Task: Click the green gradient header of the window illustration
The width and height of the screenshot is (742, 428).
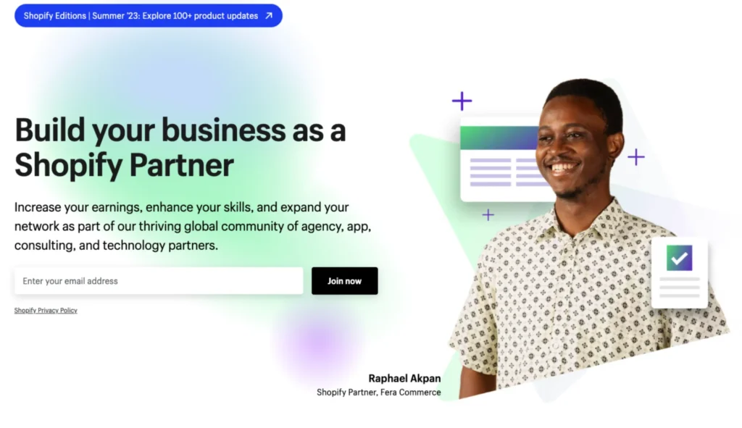Action: (499, 138)
